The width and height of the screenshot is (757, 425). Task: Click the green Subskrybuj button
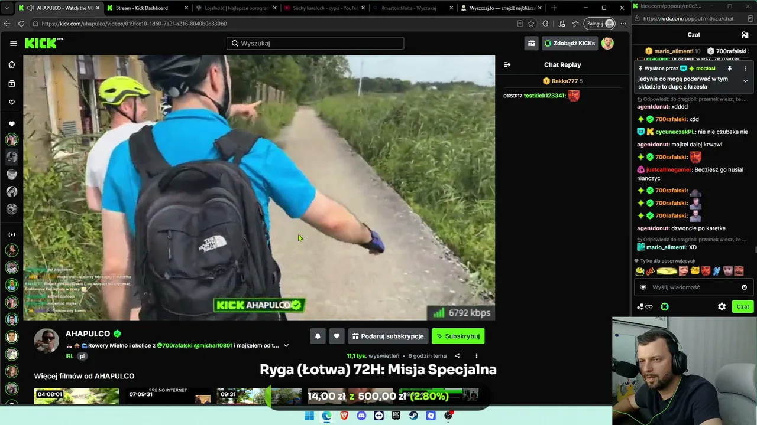pyautogui.click(x=458, y=336)
